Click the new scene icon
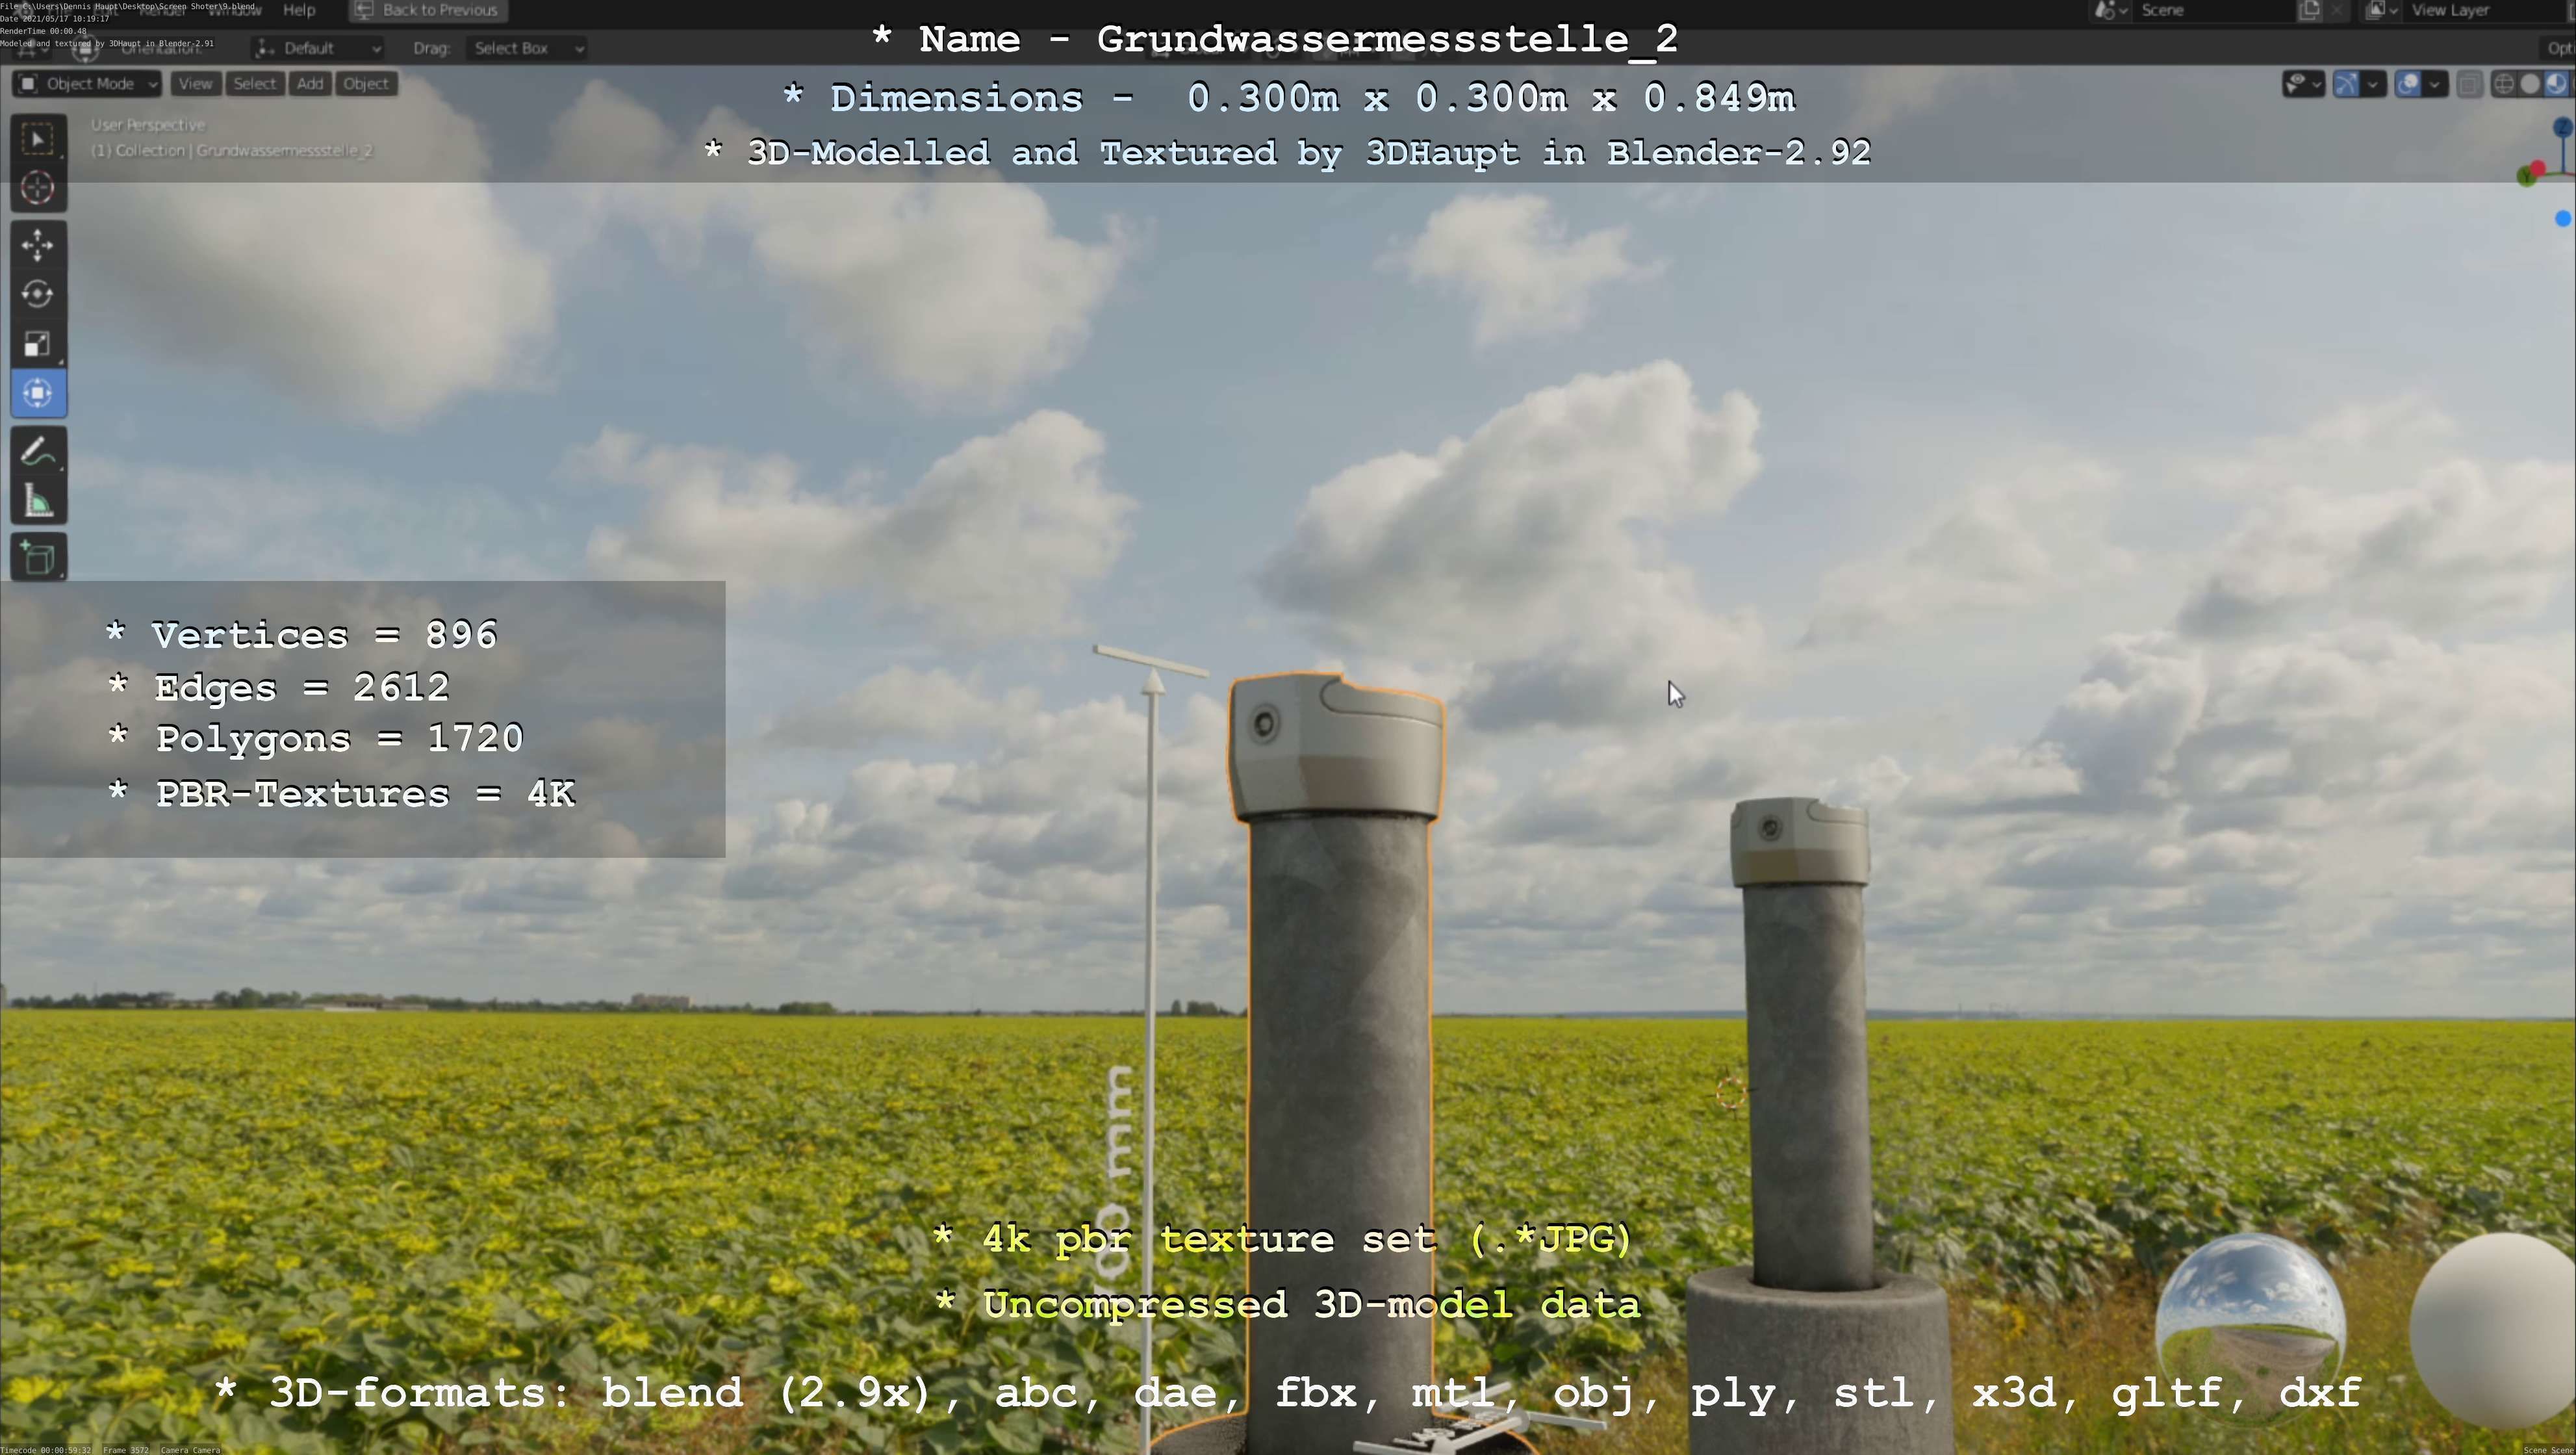The width and height of the screenshot is (2576, 1455). click(x=2309, y=11)
